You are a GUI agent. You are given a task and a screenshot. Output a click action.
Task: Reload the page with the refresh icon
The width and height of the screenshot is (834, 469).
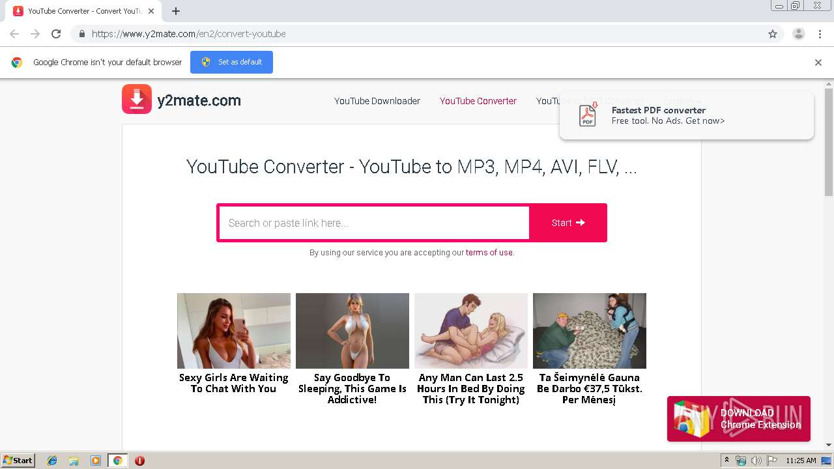pyautogui.click(x=56, y=34)
